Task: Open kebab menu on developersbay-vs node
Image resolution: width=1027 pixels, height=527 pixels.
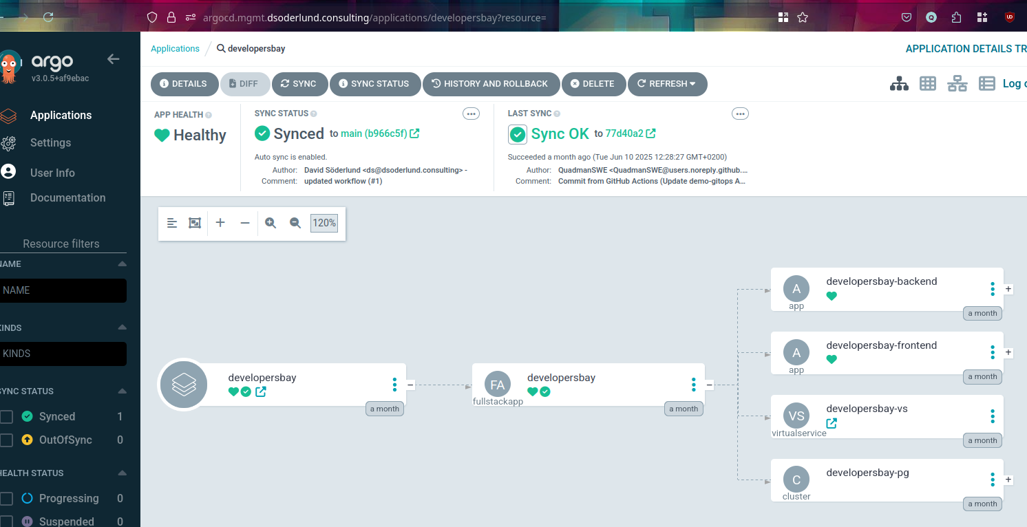Action: (x=993, y=416)
